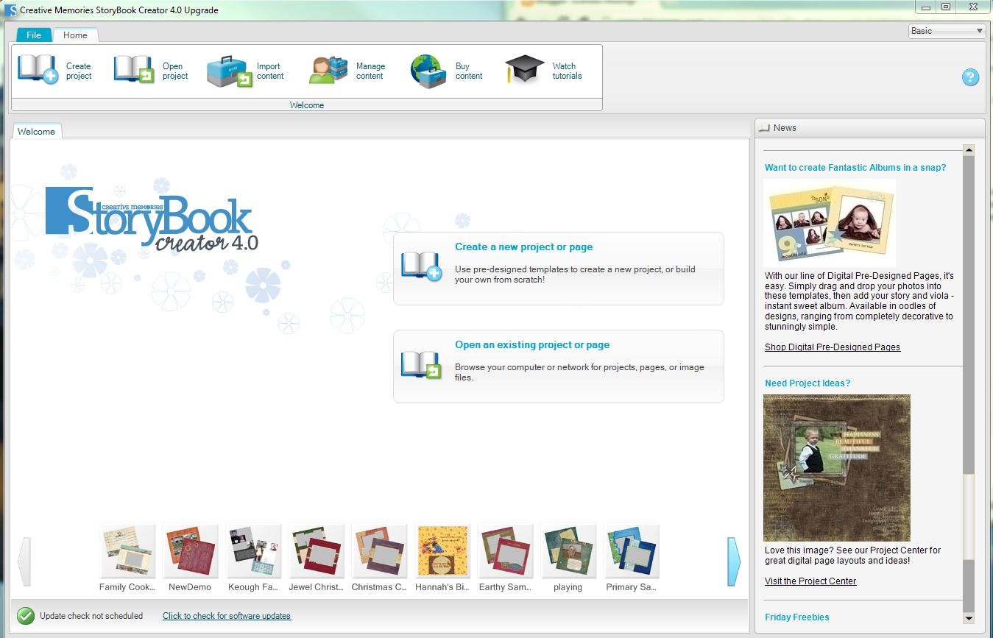The width and height of the screenshot is (993, 638).
Task: Click the News panel scroll down arrow
Action: [969, 619]
